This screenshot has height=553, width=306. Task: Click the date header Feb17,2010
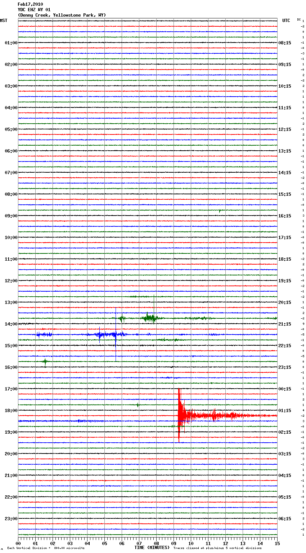tap(30, 4)
